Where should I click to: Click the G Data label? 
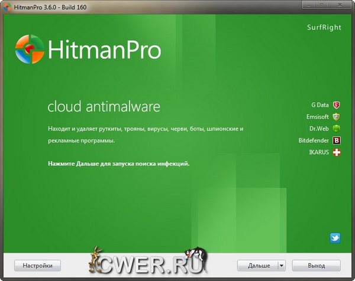coord(320,105)
